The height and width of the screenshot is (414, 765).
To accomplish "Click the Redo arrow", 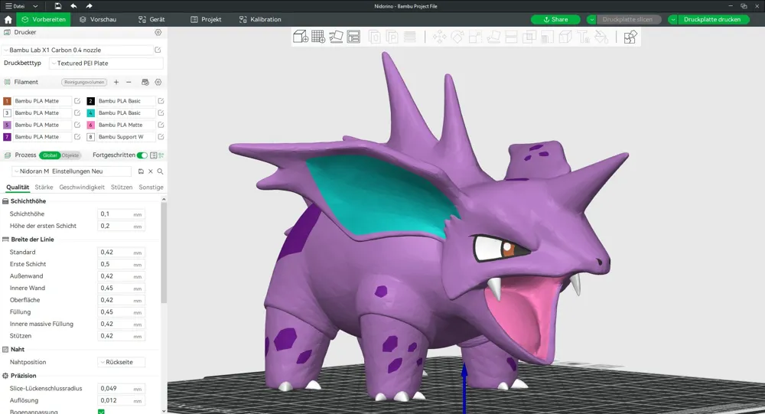I will click(89, 6).
